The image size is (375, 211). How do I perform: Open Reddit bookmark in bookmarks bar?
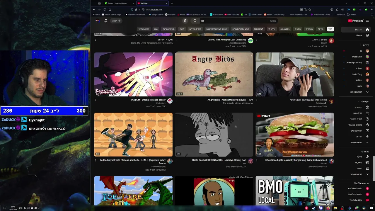coord(275,15)
